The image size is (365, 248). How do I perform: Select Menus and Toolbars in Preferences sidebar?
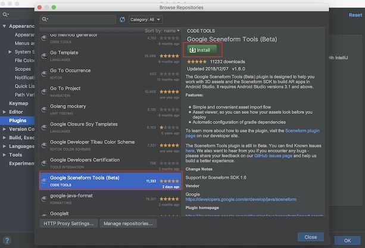(24, 44)
